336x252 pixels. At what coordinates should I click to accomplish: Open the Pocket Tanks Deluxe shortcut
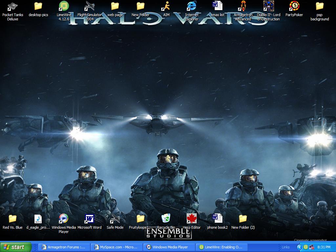click(12, 7)
